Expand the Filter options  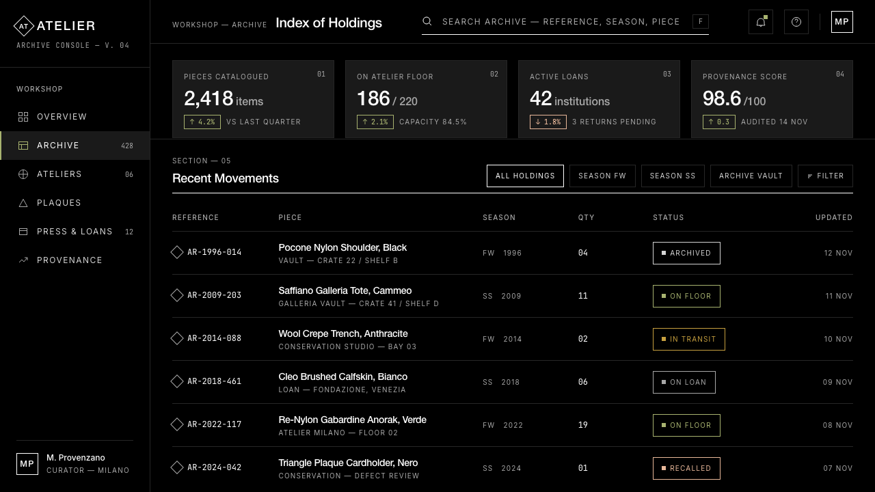(x=825, y=176)
